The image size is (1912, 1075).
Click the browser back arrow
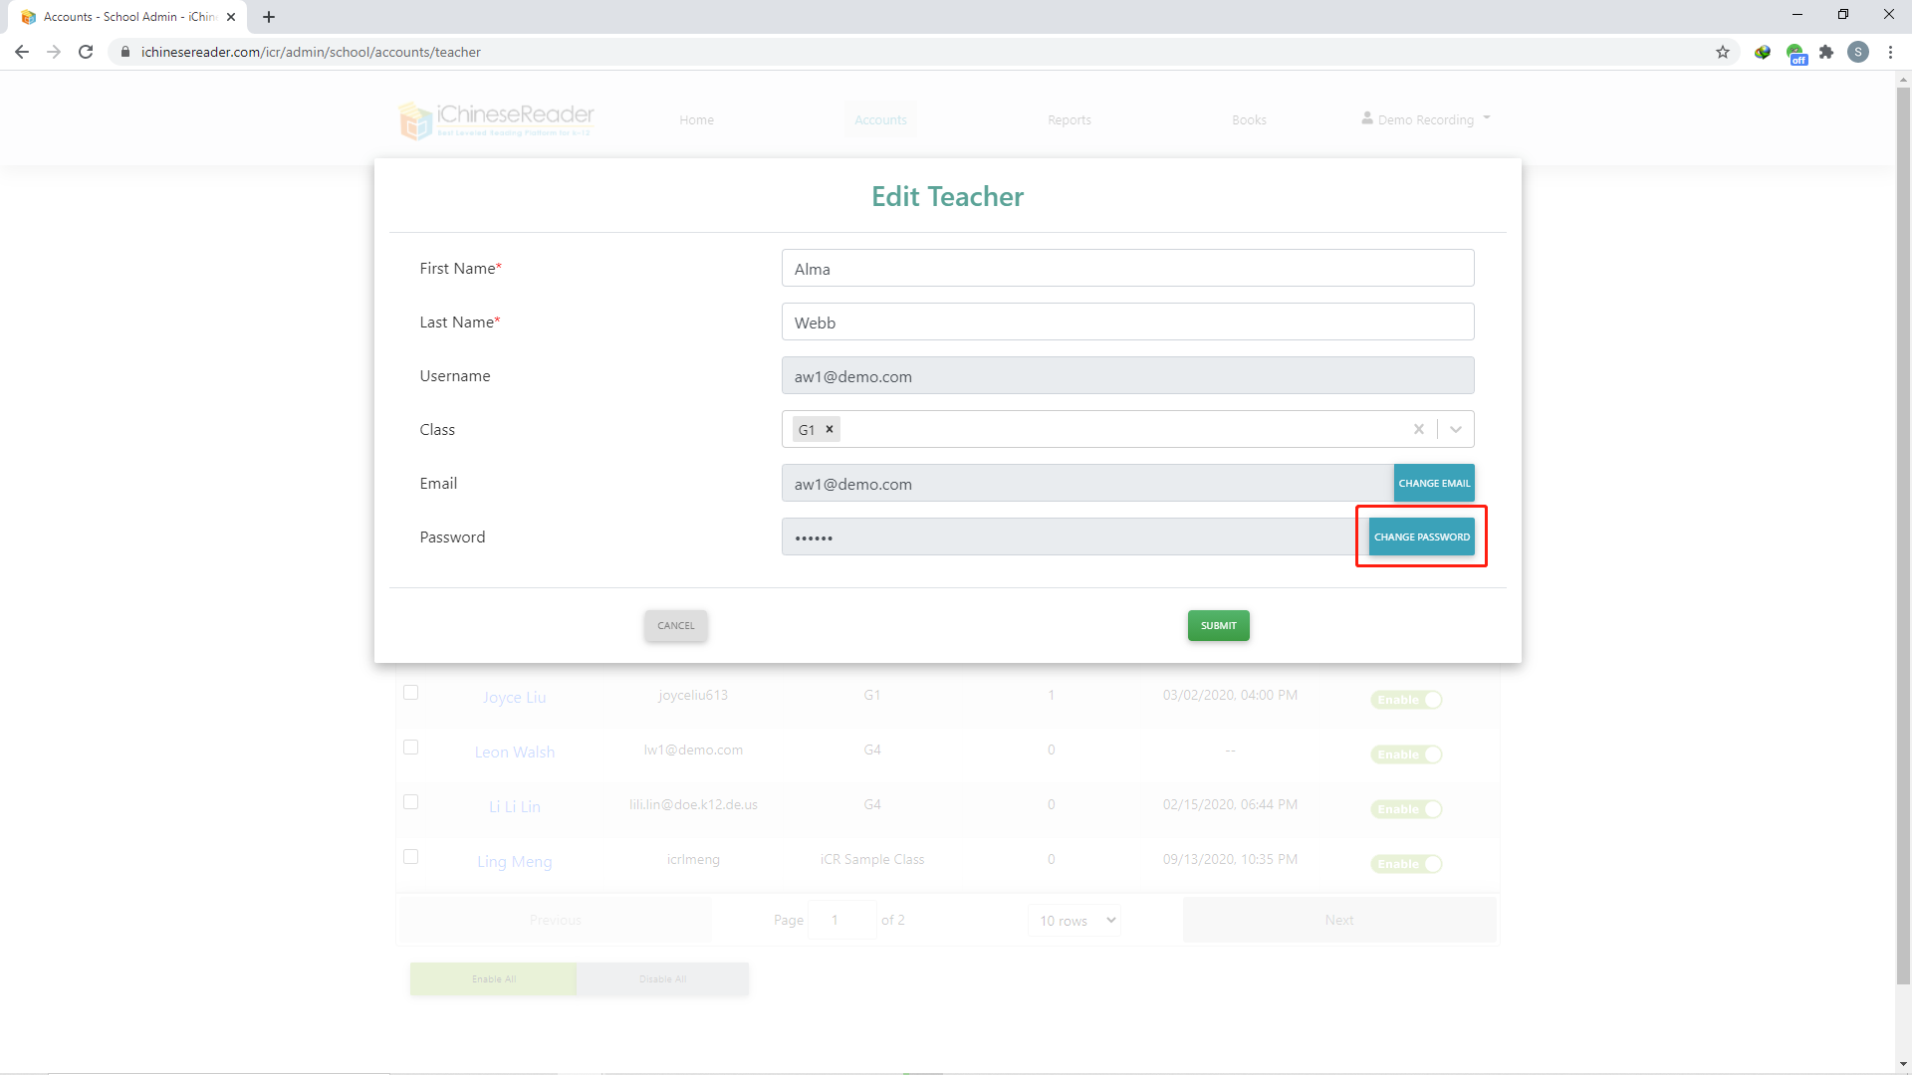tap(22, 52)
